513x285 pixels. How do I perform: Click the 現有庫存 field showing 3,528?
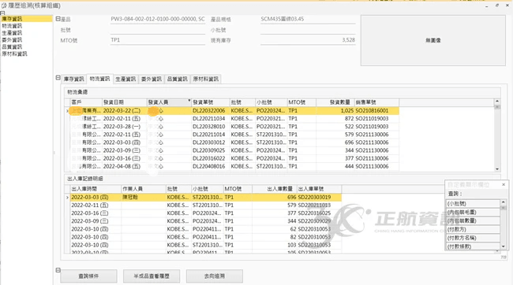click(x=308, y=40)
